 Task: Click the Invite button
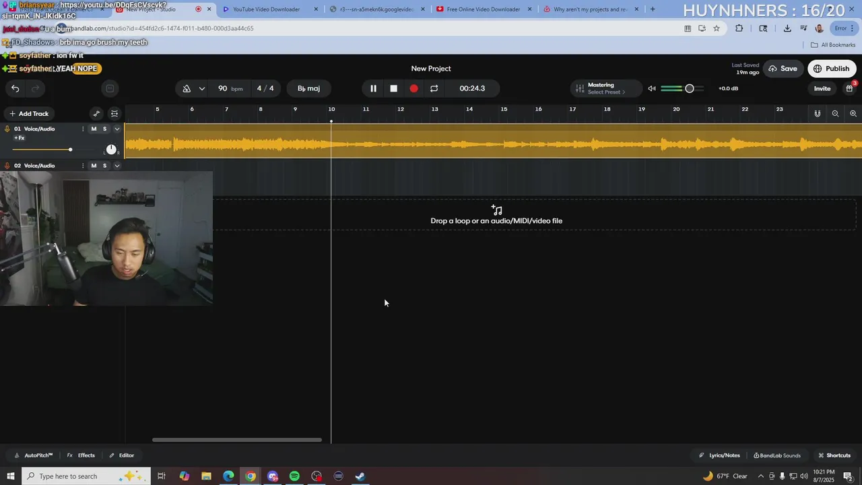point(822,88)
